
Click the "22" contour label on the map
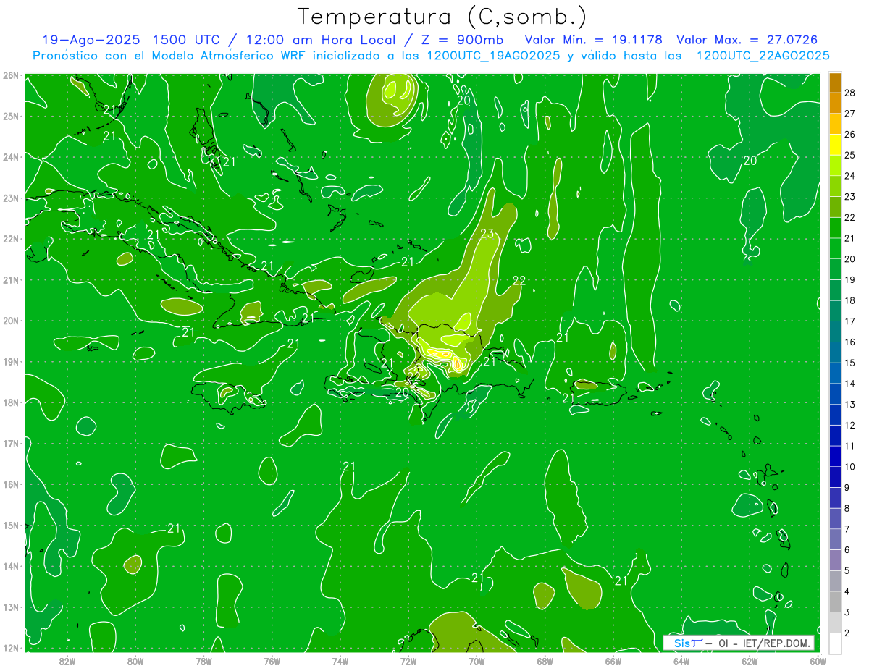point(519,281)
